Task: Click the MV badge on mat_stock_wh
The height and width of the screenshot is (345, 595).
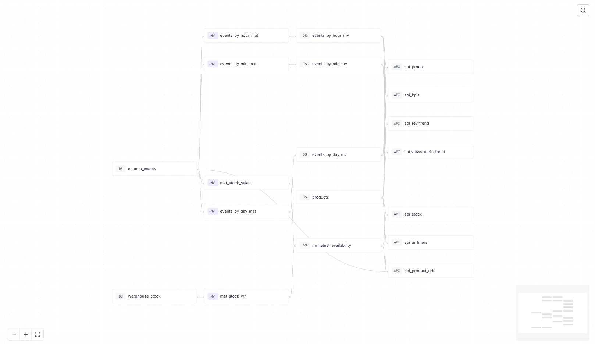Action: pyautogui.click(x=213, y=296)
